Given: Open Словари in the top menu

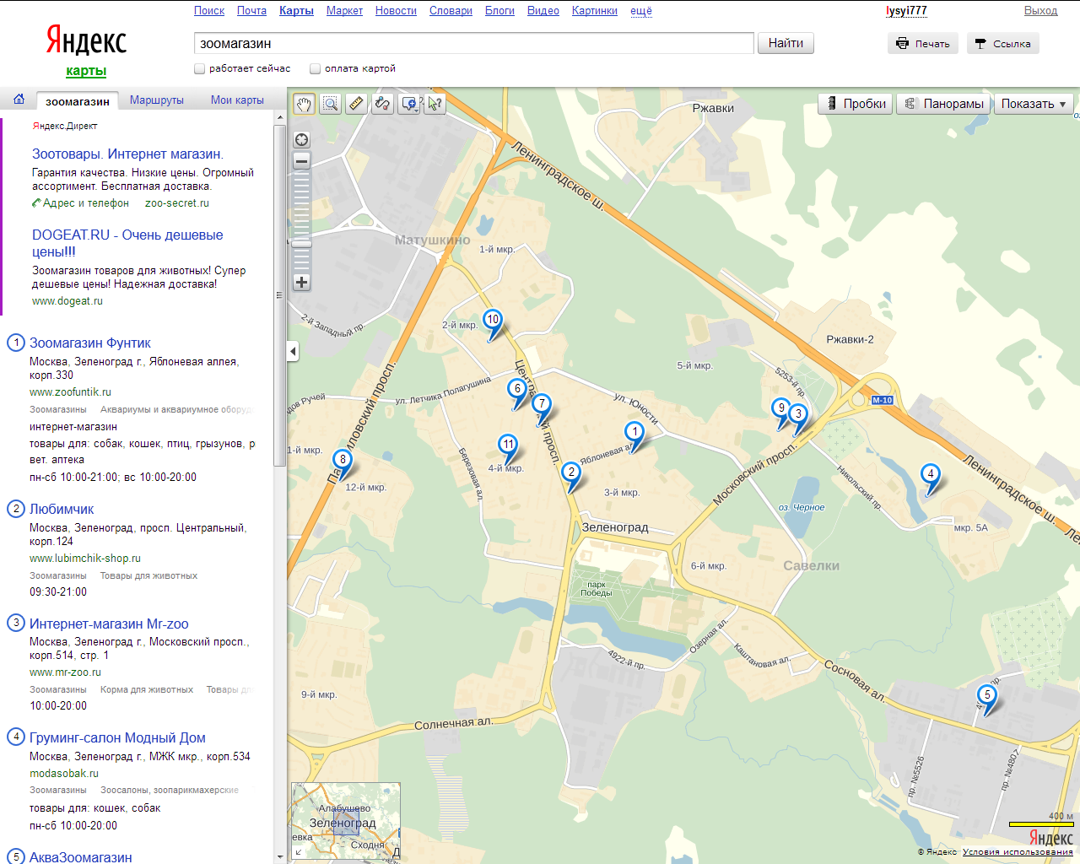Looking at the screenshot, I should tap(451, 10).
